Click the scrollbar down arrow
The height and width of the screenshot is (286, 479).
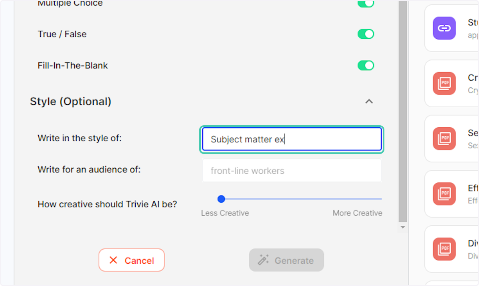403,227
